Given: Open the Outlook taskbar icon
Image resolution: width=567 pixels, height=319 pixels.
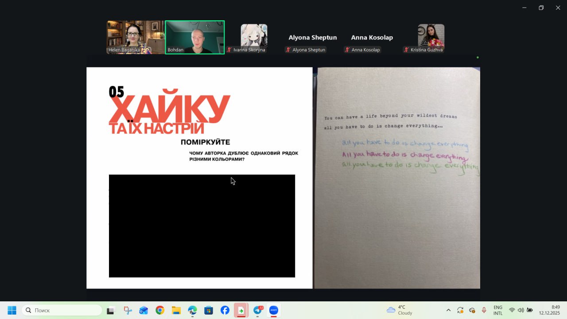Looking at the screenshot, I should click(x=144, y=310).
